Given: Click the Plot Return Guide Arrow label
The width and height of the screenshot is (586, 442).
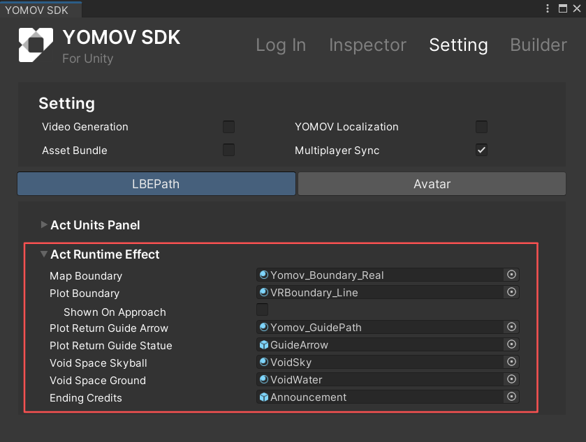Looking at the screenshot, I should (x=109, y=328).
